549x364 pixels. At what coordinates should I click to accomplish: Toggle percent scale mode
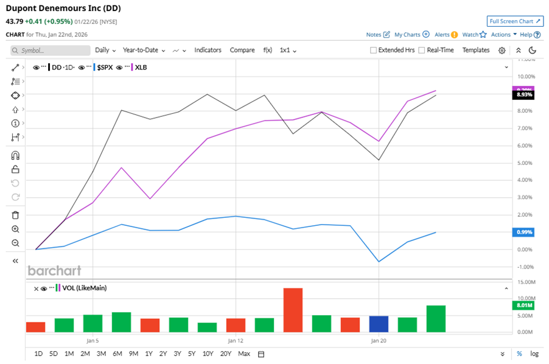(519, 354)
